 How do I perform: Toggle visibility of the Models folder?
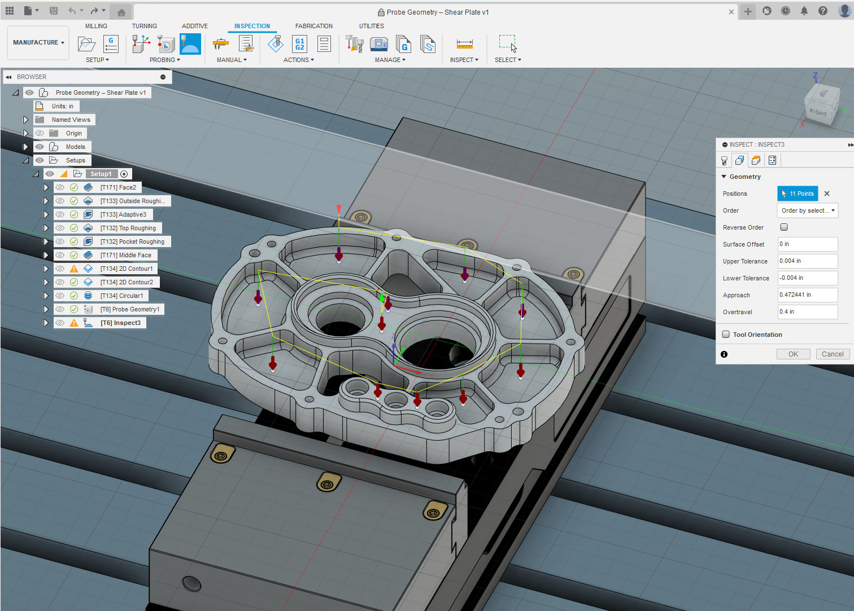[40, 147]
